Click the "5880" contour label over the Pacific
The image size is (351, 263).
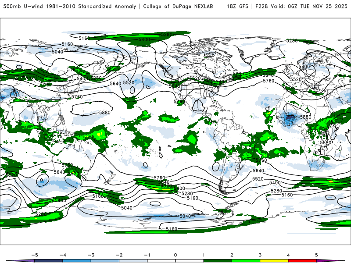[105, 113]
